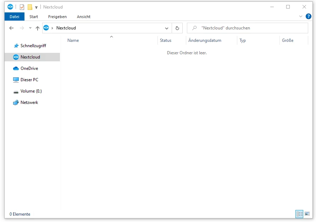Expand the address bar path chevron before Nextcloud
This screenshot has height=222, width=316.
(x=52, y=28)
